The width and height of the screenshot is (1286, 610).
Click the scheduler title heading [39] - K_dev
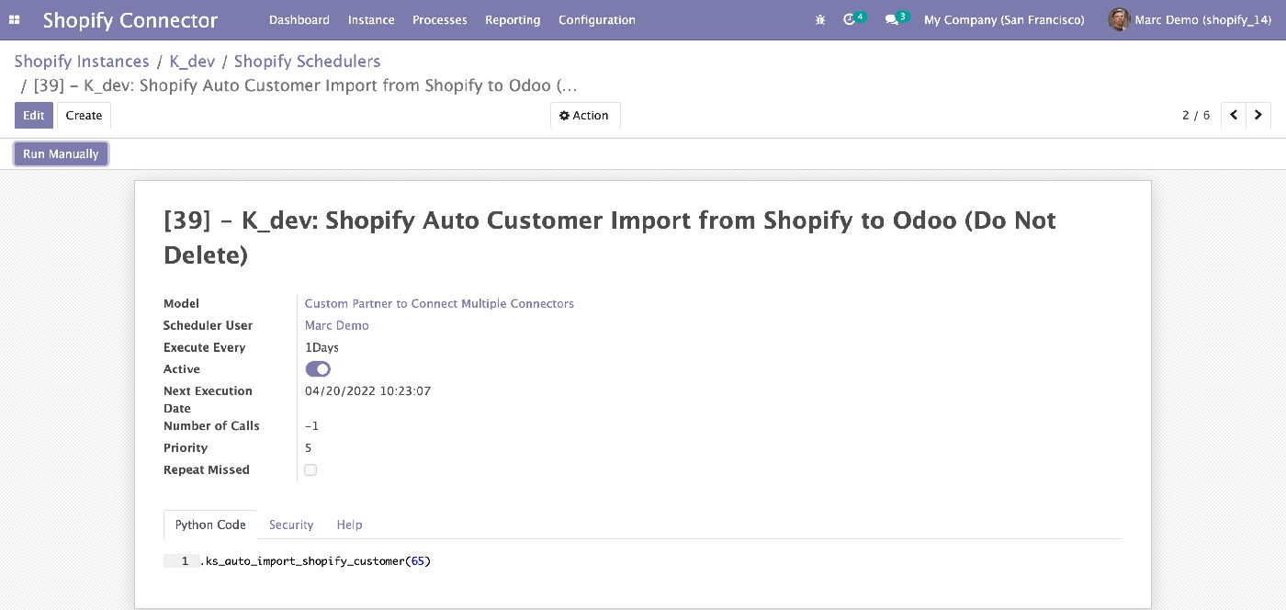click(610, 237)
